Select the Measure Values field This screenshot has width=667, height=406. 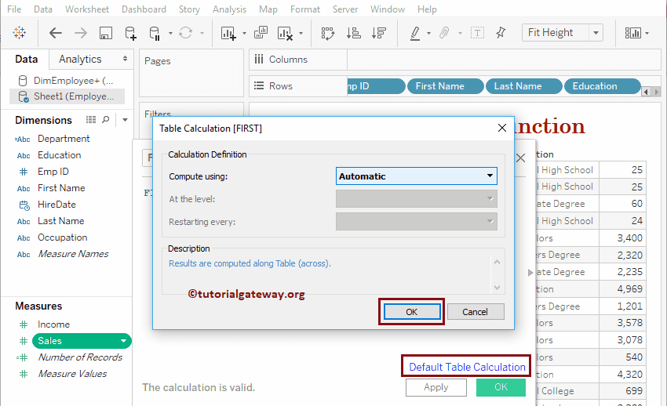[x=72, y=374]
